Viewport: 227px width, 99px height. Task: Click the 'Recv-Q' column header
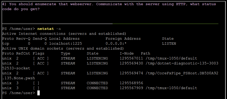click(23, 39)
